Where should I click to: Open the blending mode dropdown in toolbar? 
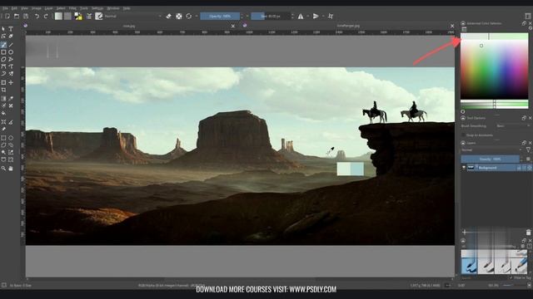[133, 17]
